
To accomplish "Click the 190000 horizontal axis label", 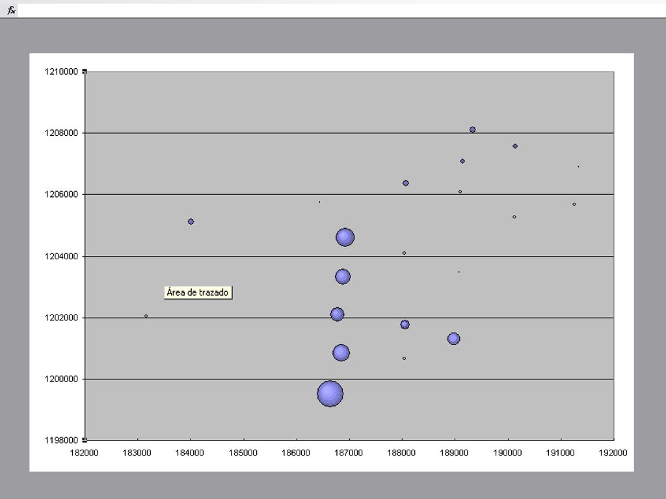I will click(507, 453).
